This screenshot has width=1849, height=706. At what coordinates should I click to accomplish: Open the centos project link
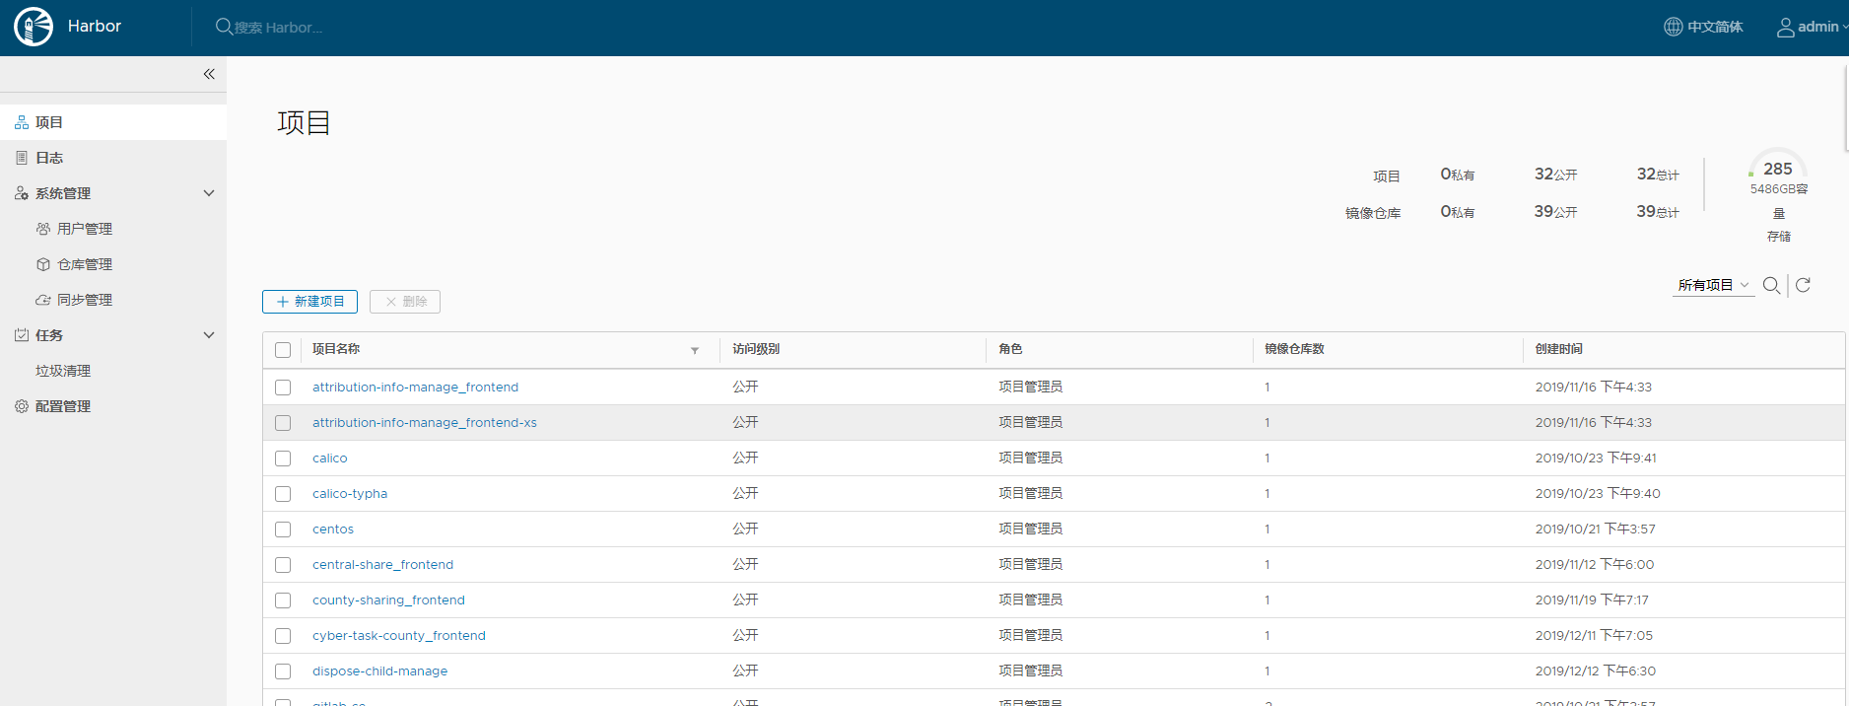[333, 529]
